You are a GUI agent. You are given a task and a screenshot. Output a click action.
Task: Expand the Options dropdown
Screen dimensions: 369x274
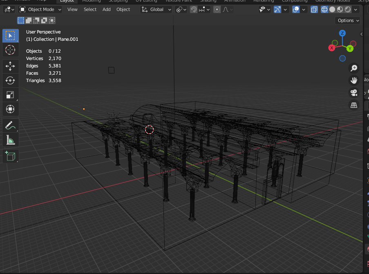[x=348, y=20]
